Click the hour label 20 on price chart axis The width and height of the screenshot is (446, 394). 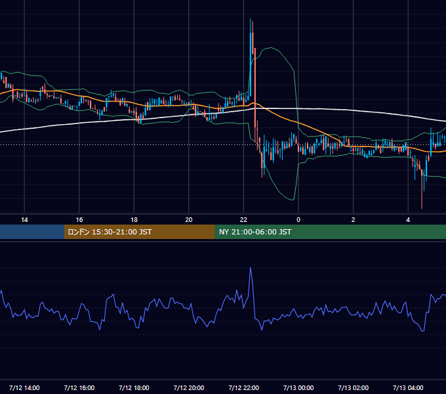[x=189, y=220]
